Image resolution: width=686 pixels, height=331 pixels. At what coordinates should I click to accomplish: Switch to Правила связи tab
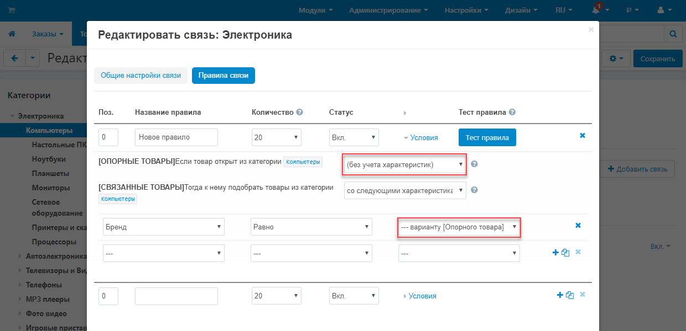[224, 76]
